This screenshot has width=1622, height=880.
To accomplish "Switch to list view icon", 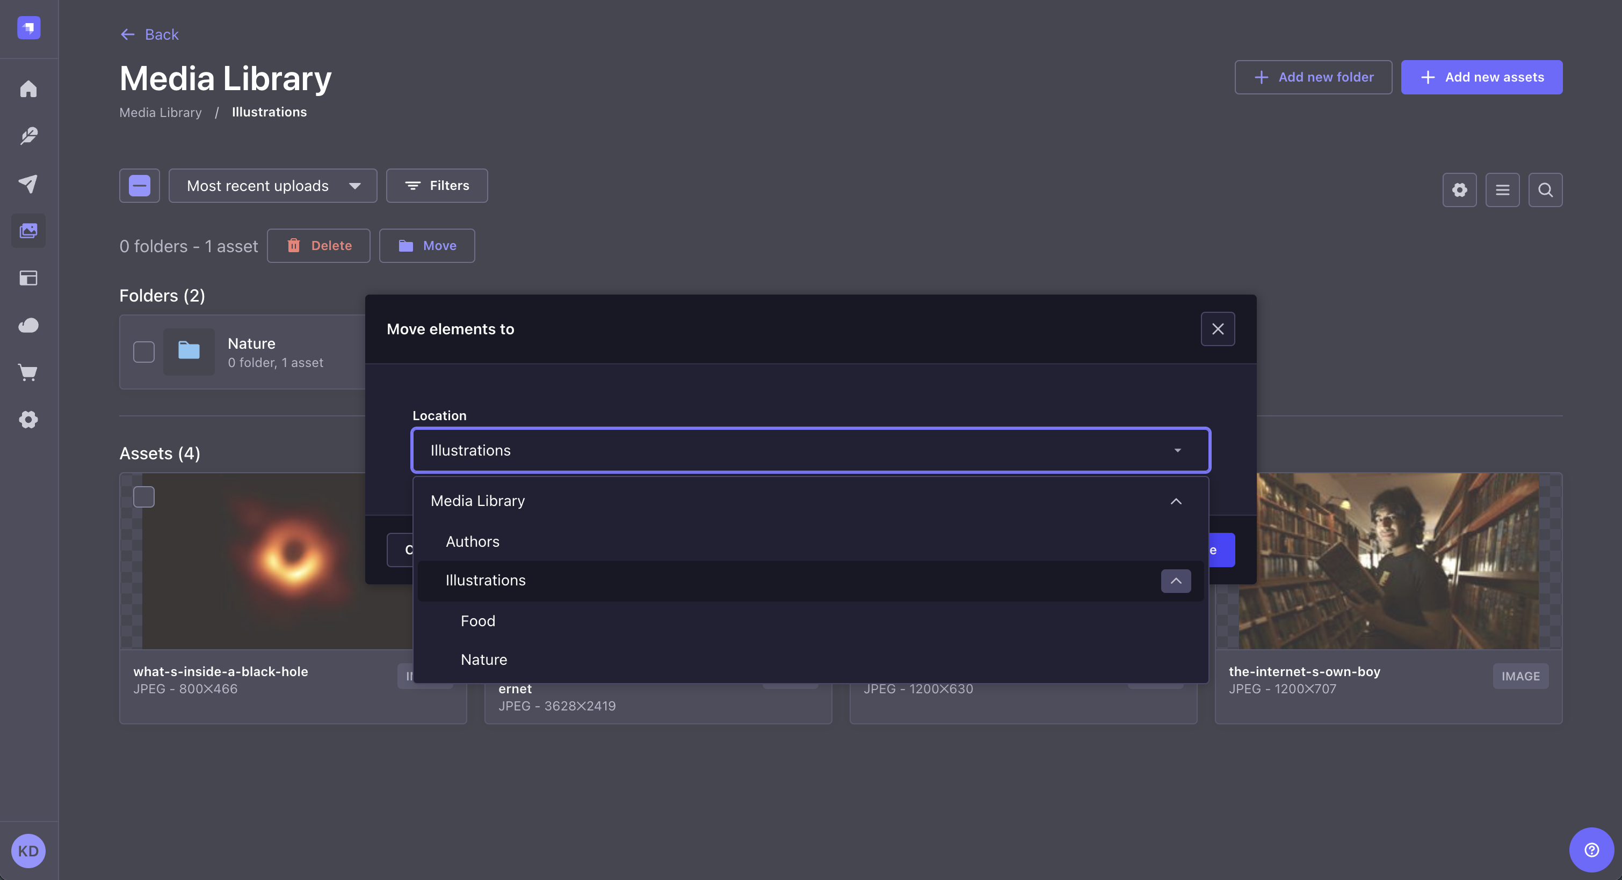I will (1502, 189).
